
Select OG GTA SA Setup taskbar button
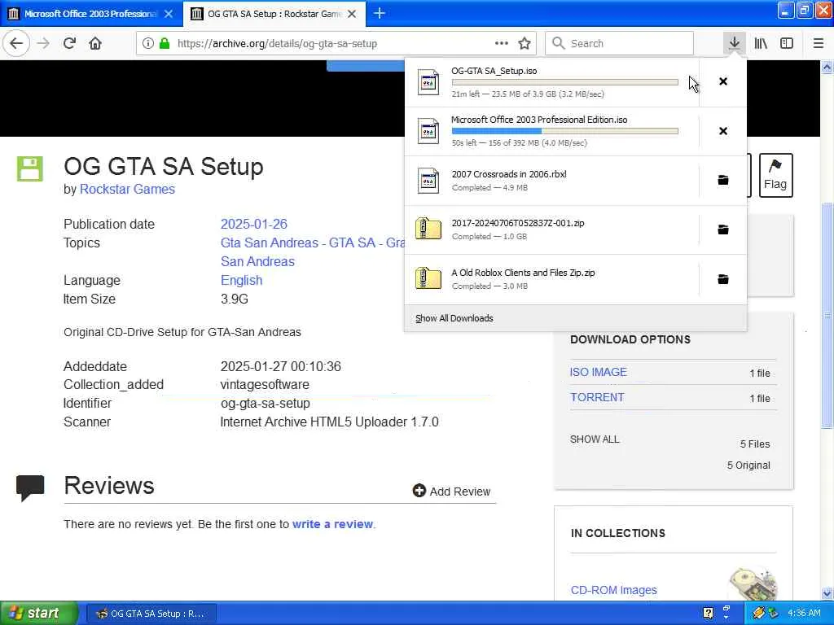tap(151, 614)
